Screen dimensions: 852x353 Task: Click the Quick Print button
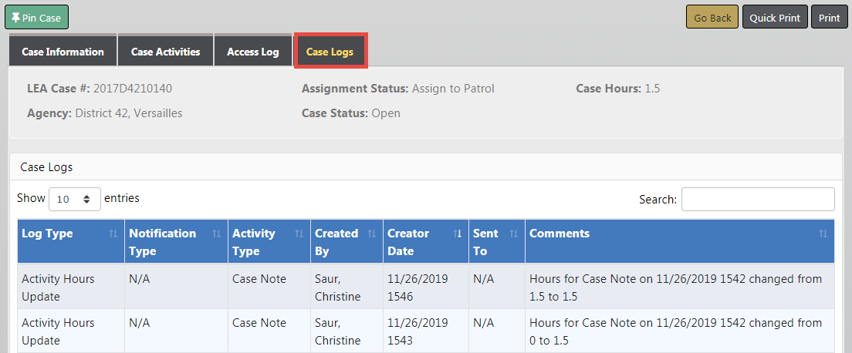[x=774, y=18]
